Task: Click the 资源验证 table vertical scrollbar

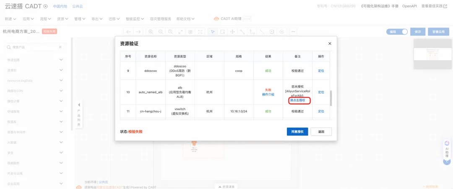Action: 331,98
